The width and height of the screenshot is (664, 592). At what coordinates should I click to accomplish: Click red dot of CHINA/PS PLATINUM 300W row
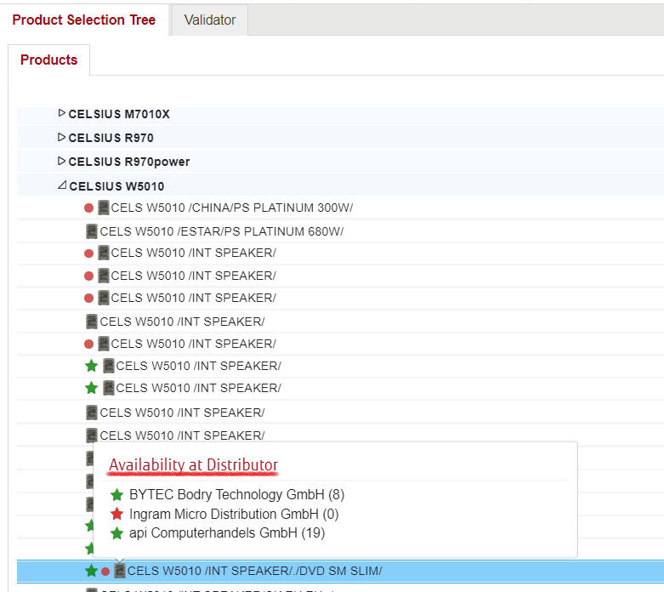pos(88,208)
